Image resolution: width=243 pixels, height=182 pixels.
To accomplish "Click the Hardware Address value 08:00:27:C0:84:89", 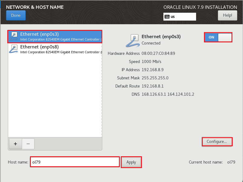I will click(x=158, y=54).
